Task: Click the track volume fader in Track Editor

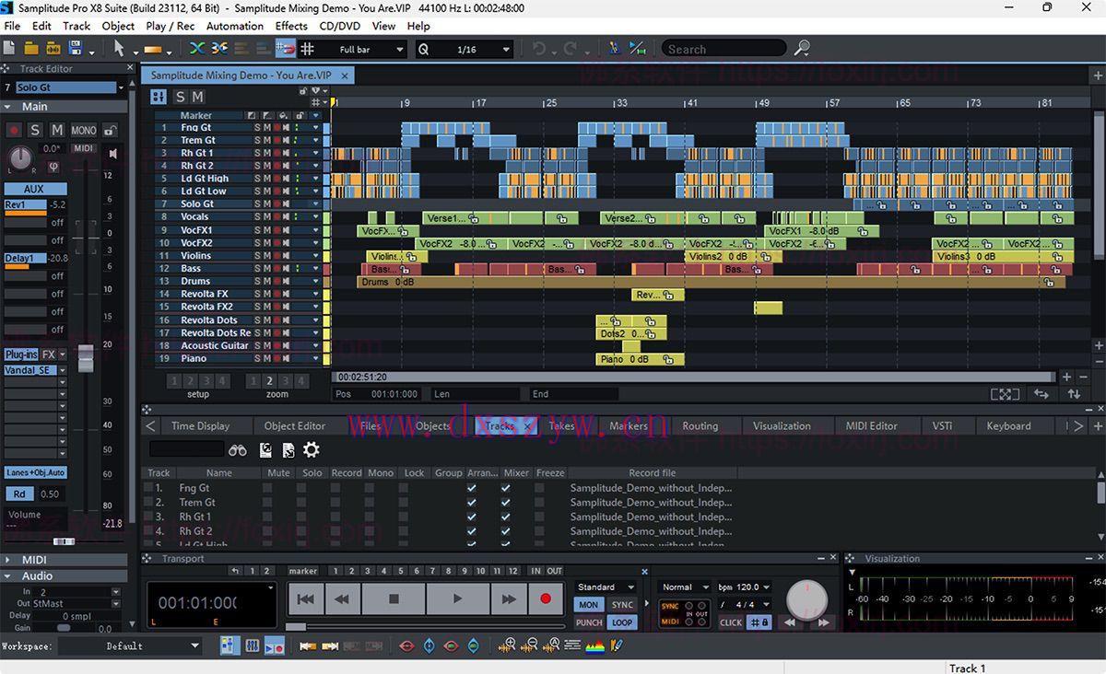Action: (x=86, y=358)
